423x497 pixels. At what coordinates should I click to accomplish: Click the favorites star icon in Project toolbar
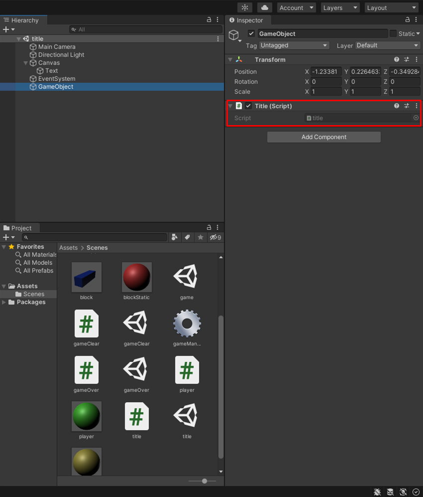(201, 237)
